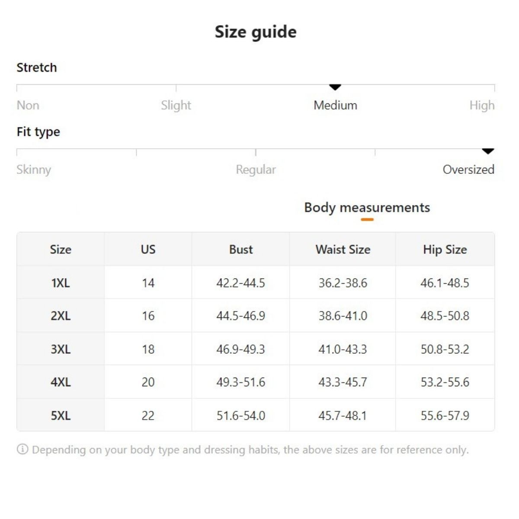519x519 pixels.
Task: Click the High stretch label
Action: (x=482, y=105)
